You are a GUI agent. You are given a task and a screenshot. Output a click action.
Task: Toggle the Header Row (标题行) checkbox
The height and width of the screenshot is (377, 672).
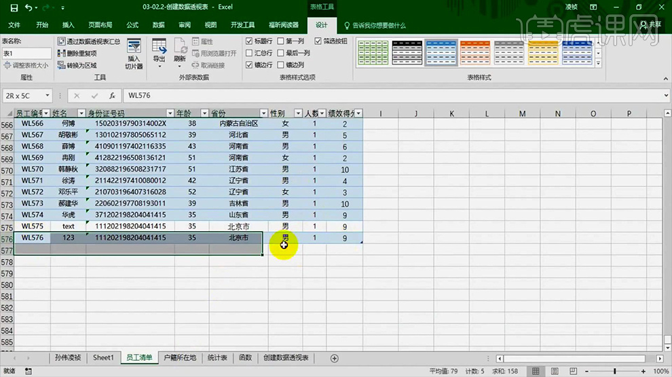point(249,41)
